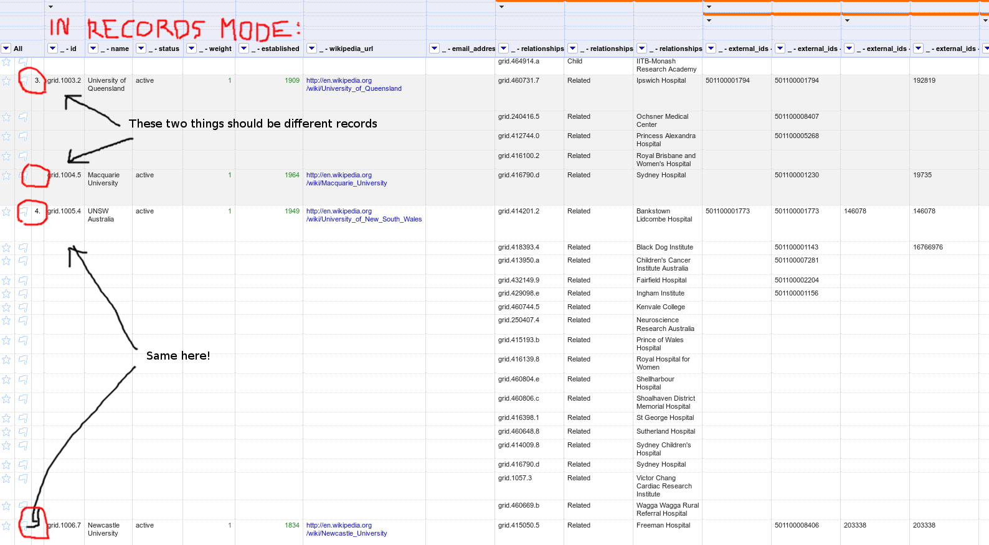The width and height of the screenshot is (989, 545).
Task: Select the grid.1006.7 id cell
Action: click(x=64, y=526)
